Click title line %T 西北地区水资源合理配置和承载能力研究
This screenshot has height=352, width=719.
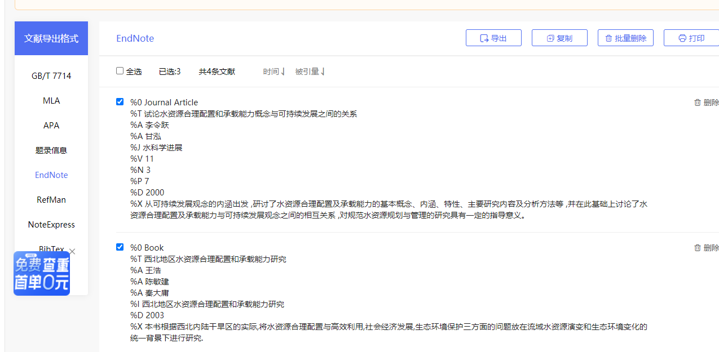click(x=208, y=259)
